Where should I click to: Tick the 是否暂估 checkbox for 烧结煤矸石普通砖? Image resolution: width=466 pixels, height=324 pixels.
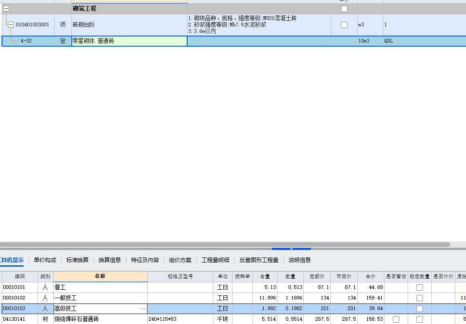pyautogui.click(x=396, y=319)
